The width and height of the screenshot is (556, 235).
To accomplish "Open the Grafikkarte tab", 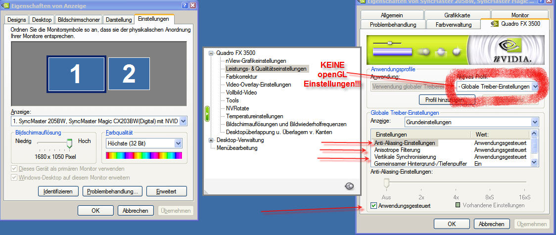I will [x=457, y=15].
